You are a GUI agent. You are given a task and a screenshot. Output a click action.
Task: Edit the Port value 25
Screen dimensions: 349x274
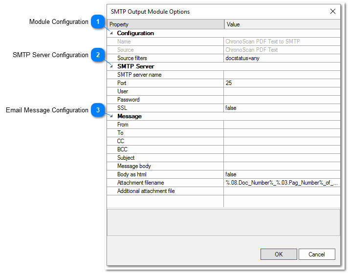(x=282, y=83)
